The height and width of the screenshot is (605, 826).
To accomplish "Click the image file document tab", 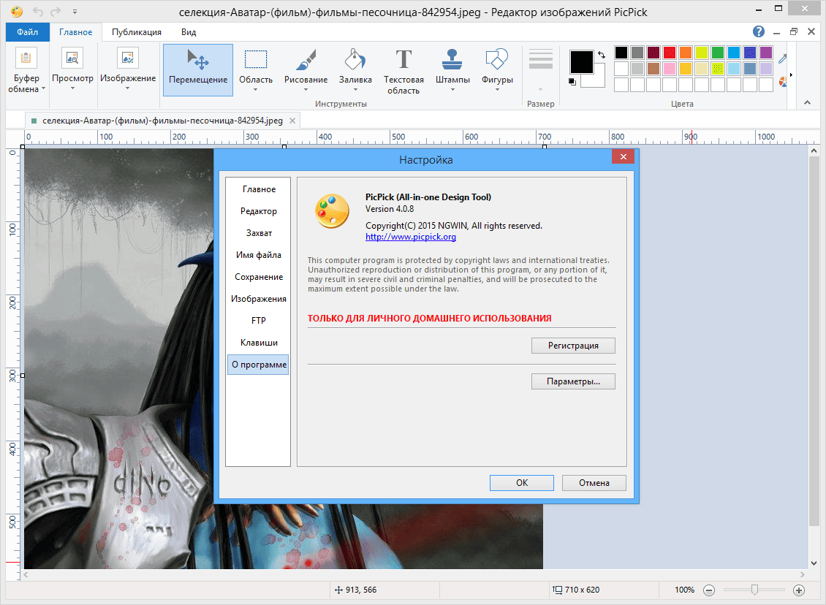I will [x=163, y=121].
